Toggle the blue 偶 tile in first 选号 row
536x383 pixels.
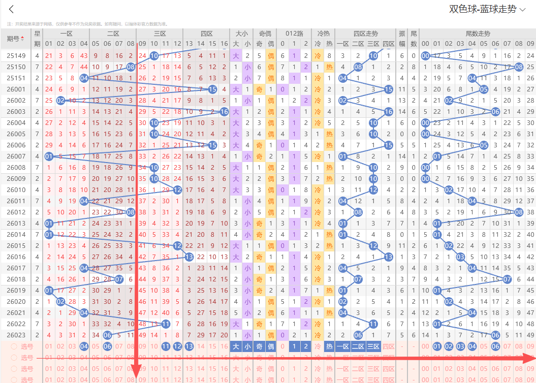[x=271, y=346]
